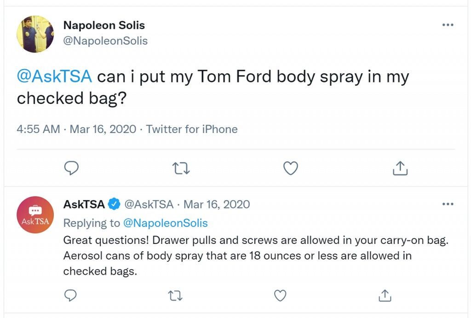
Task: Follow the @NapoleonSolis reply-to link
Action: pos(166,223)
